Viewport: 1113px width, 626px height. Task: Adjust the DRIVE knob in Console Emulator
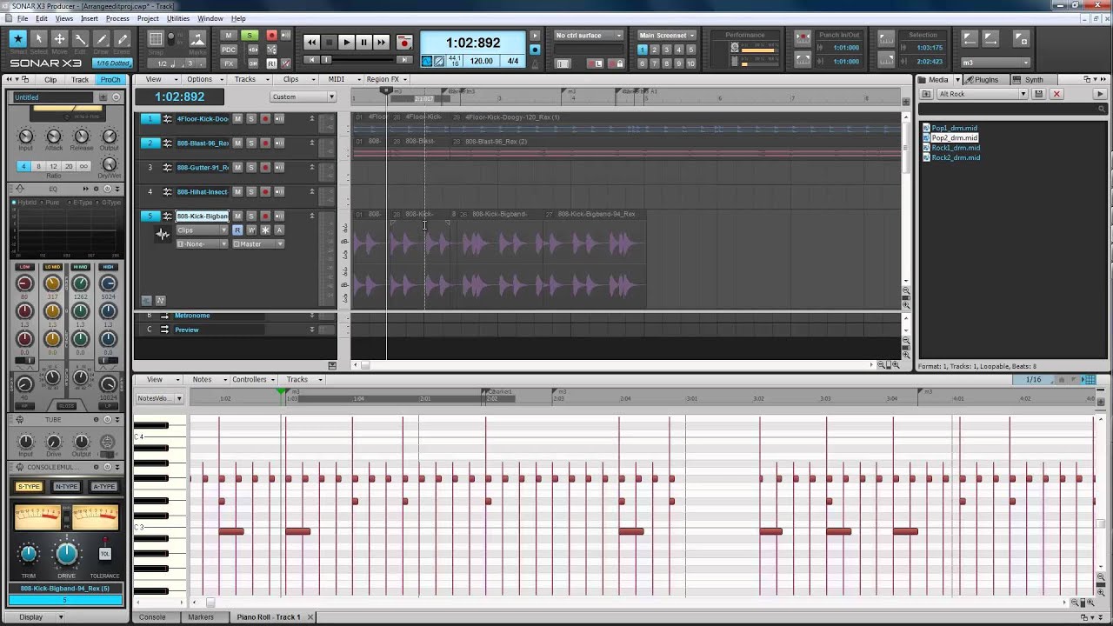pos(67,552)
